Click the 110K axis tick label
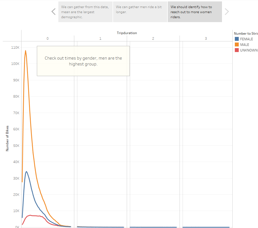Viewport: 258px width, 228px height. coord(15,48)
